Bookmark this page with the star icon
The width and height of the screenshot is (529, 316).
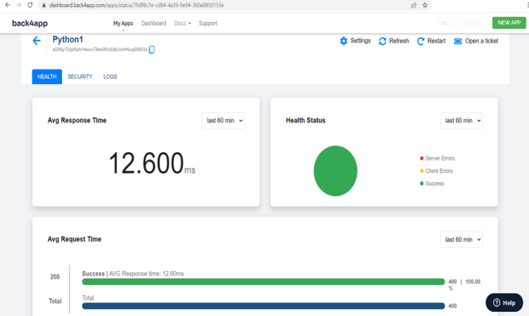425,5
